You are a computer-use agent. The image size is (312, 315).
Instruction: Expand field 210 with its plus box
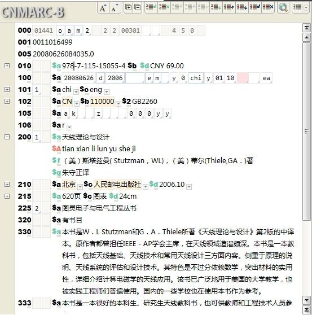pyautogui.click(x=7, y=184)
